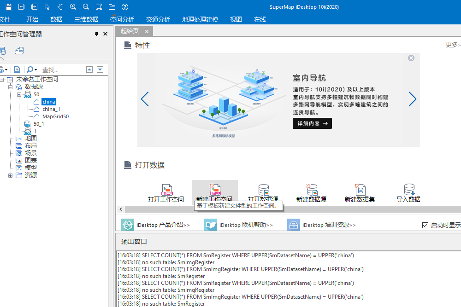This screenshot has width=461, height=307.
Task: Switch to the 起始页 tab
Action: click(x=130, y=31)
